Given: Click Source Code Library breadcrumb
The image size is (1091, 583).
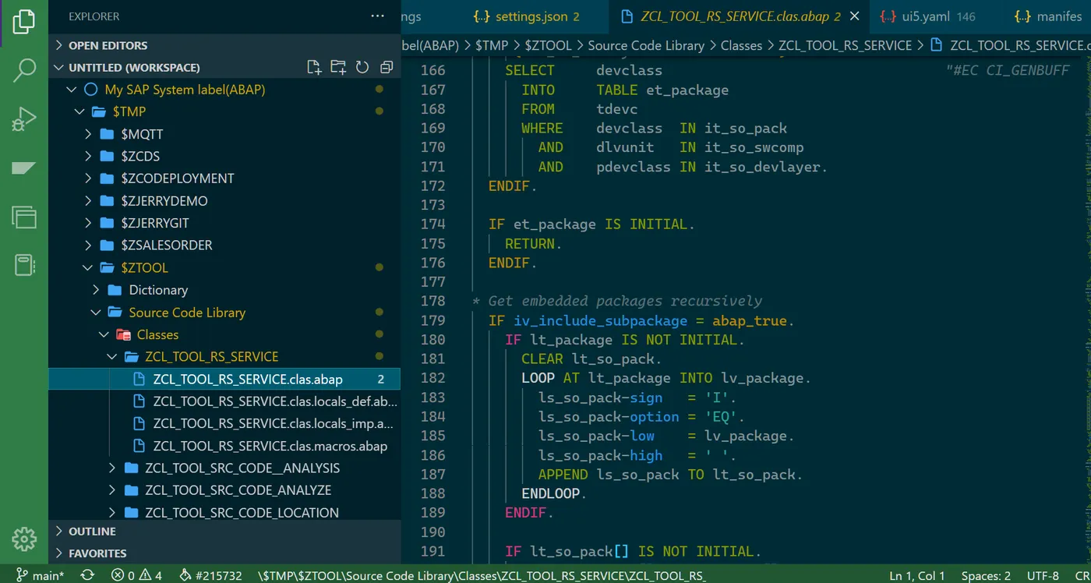Looking at the screenshot, I should pyautogui.click(x=646, y=45).
